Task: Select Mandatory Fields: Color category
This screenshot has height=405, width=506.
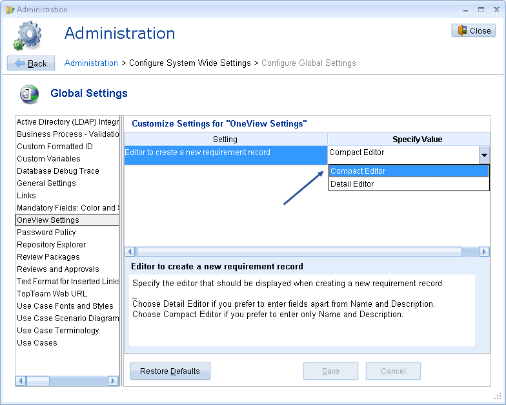Action: pyautogui.click(x=67, y=208)
